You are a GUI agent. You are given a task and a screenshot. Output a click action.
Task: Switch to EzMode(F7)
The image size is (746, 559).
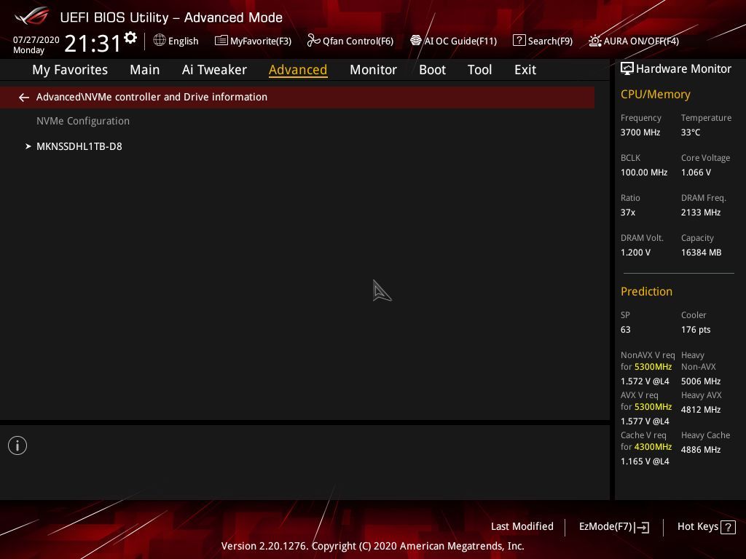pos(613,527)
